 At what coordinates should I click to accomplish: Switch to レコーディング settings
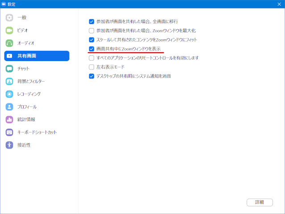37,94
